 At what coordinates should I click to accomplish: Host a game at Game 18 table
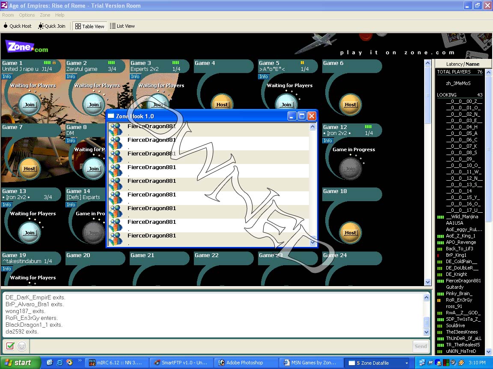(x=350, y=232)
